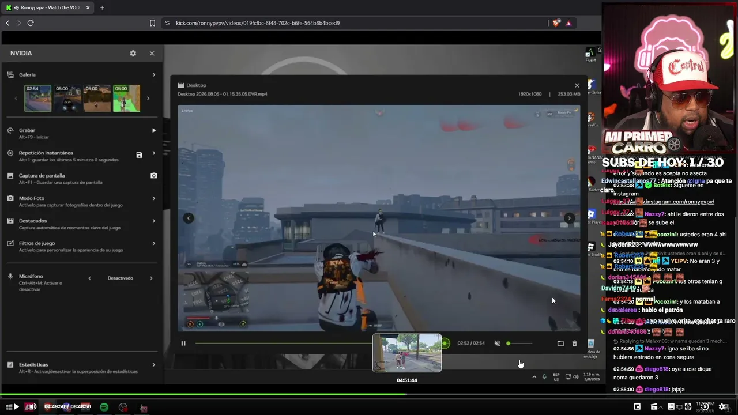Reload the browser page
The image size is (738, 415).
coord(31,23)
